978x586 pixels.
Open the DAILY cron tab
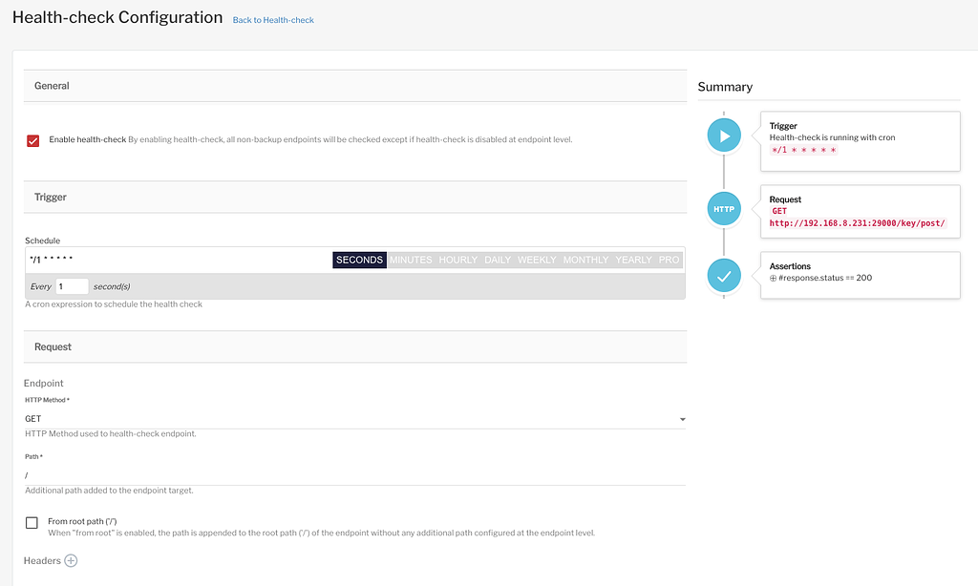click(x=497, y=259)
